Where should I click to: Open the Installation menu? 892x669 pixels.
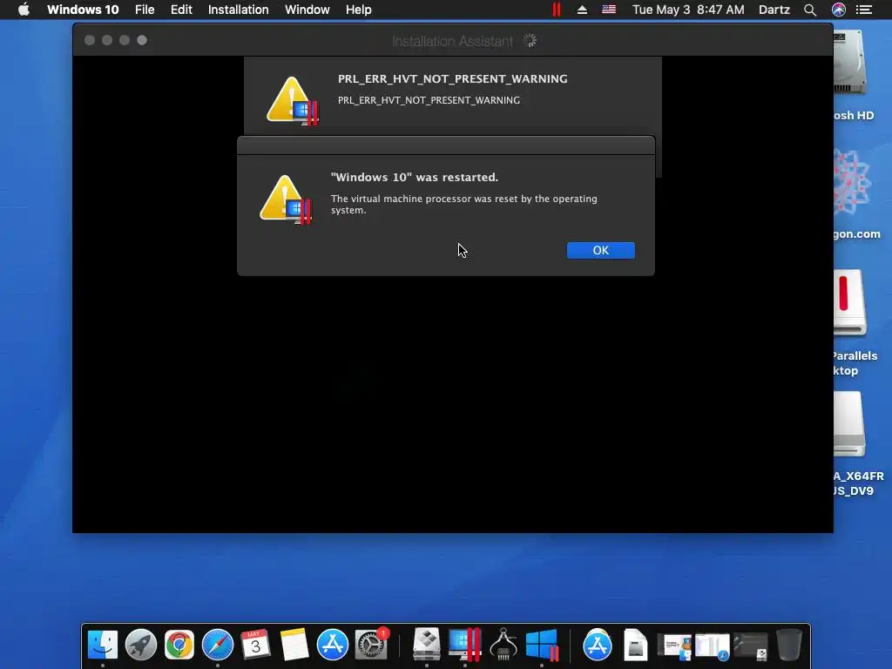[x=238, y=10]
